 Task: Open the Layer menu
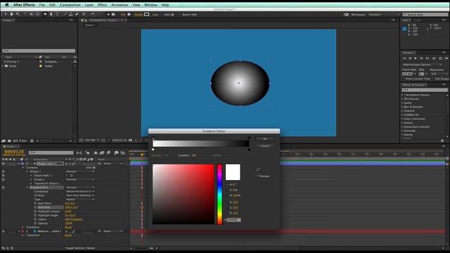point(89,5)
